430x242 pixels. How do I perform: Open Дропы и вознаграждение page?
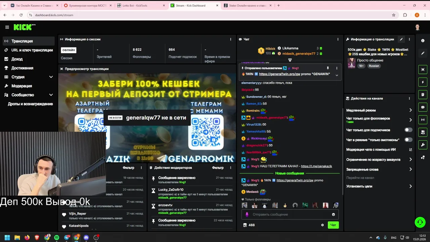(x=30, y=104)
